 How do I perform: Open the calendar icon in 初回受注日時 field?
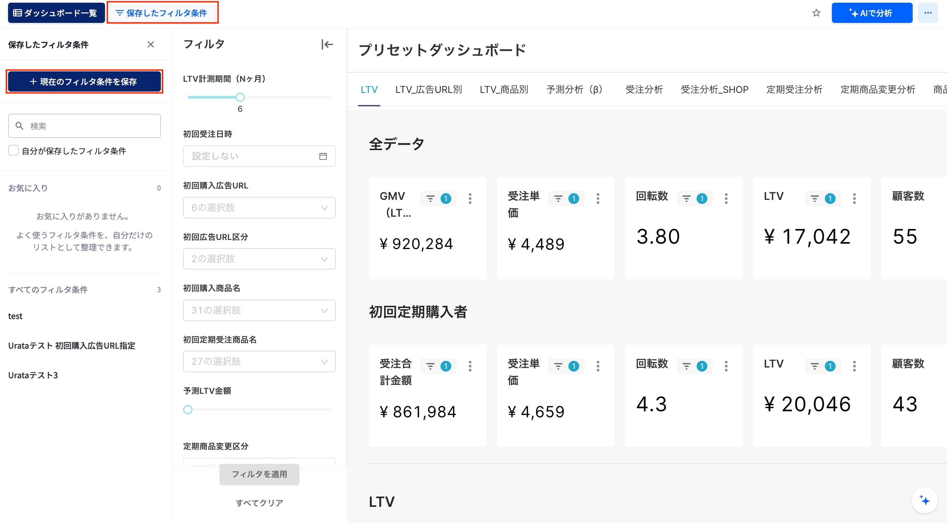pos(323,156)
